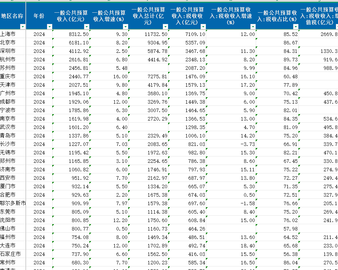
Task: Click Shanghai's revenue value 8312.50
Action: [x=71, y=34]
